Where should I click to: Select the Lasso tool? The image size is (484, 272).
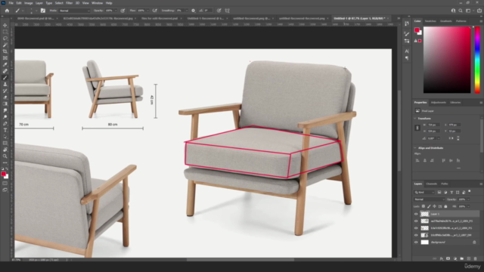tap(5, 39)
